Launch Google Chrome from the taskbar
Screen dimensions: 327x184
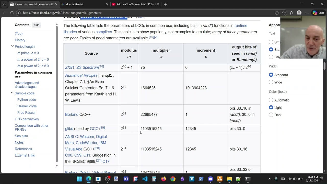[x=173, y=179]
